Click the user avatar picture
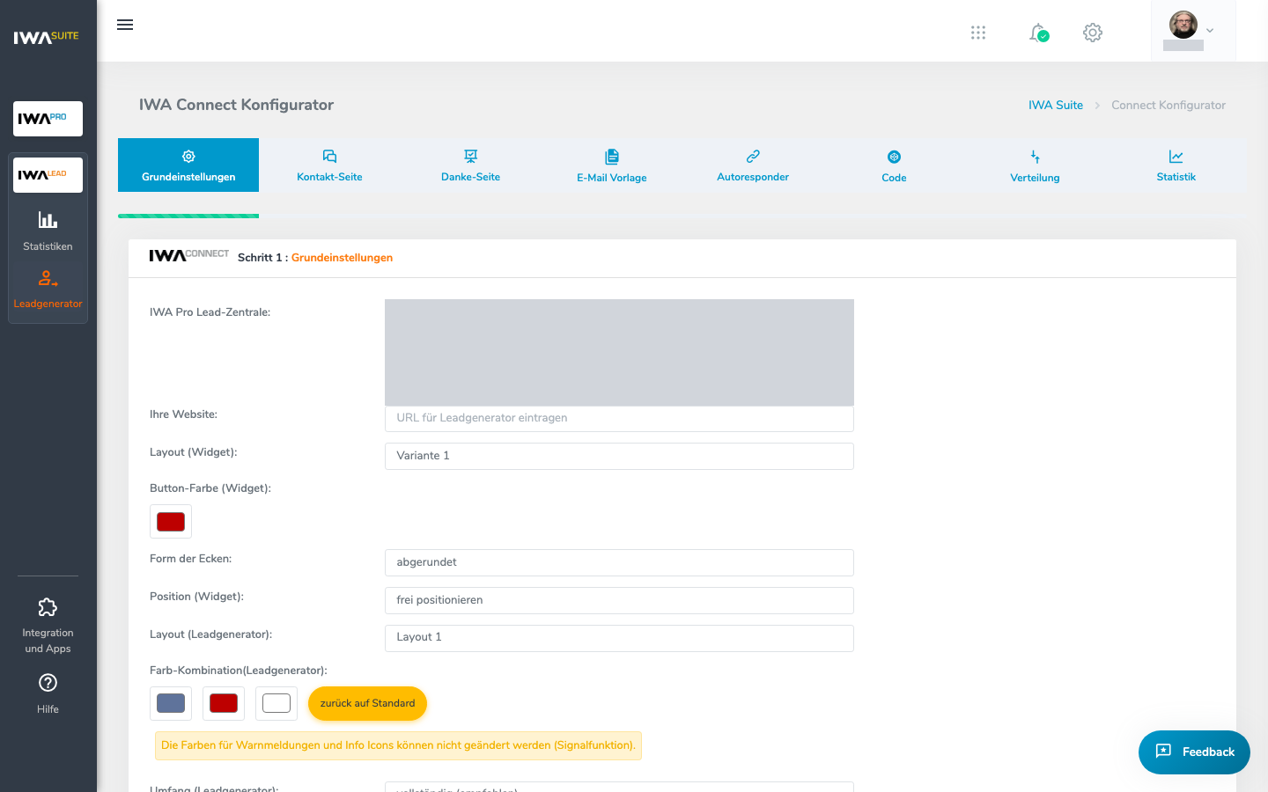Viewport: 1268px width, 792px height. point(1183,25)
